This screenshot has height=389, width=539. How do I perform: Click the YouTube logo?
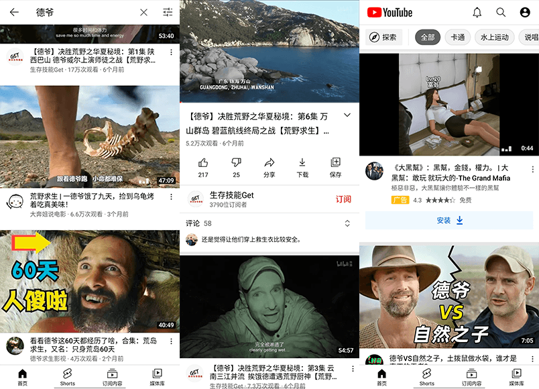pos(390,13)
